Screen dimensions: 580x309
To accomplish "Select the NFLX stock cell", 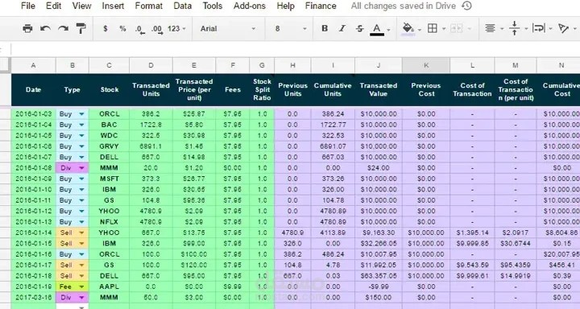I will coord(109,222).
